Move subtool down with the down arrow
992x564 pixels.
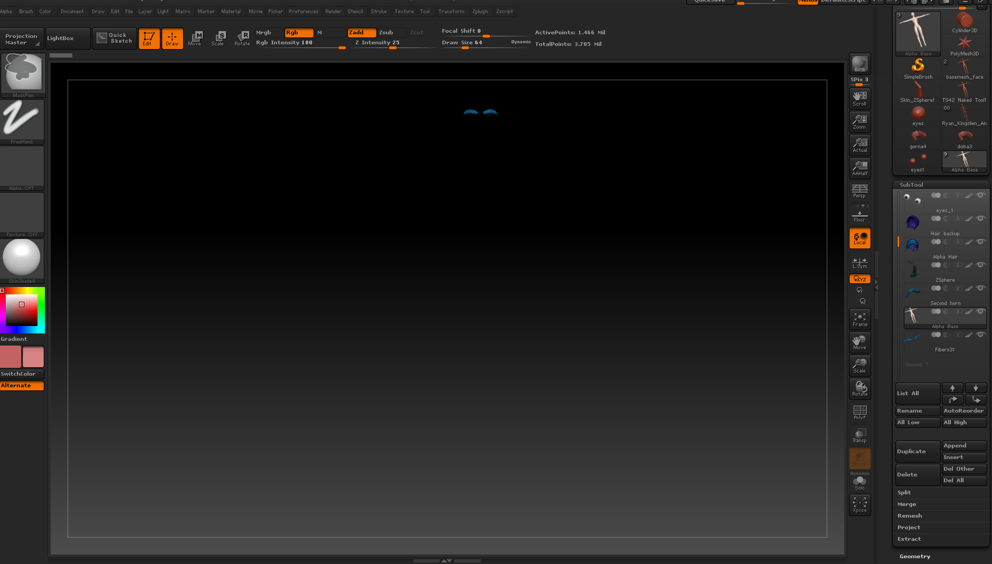(976, 388)
